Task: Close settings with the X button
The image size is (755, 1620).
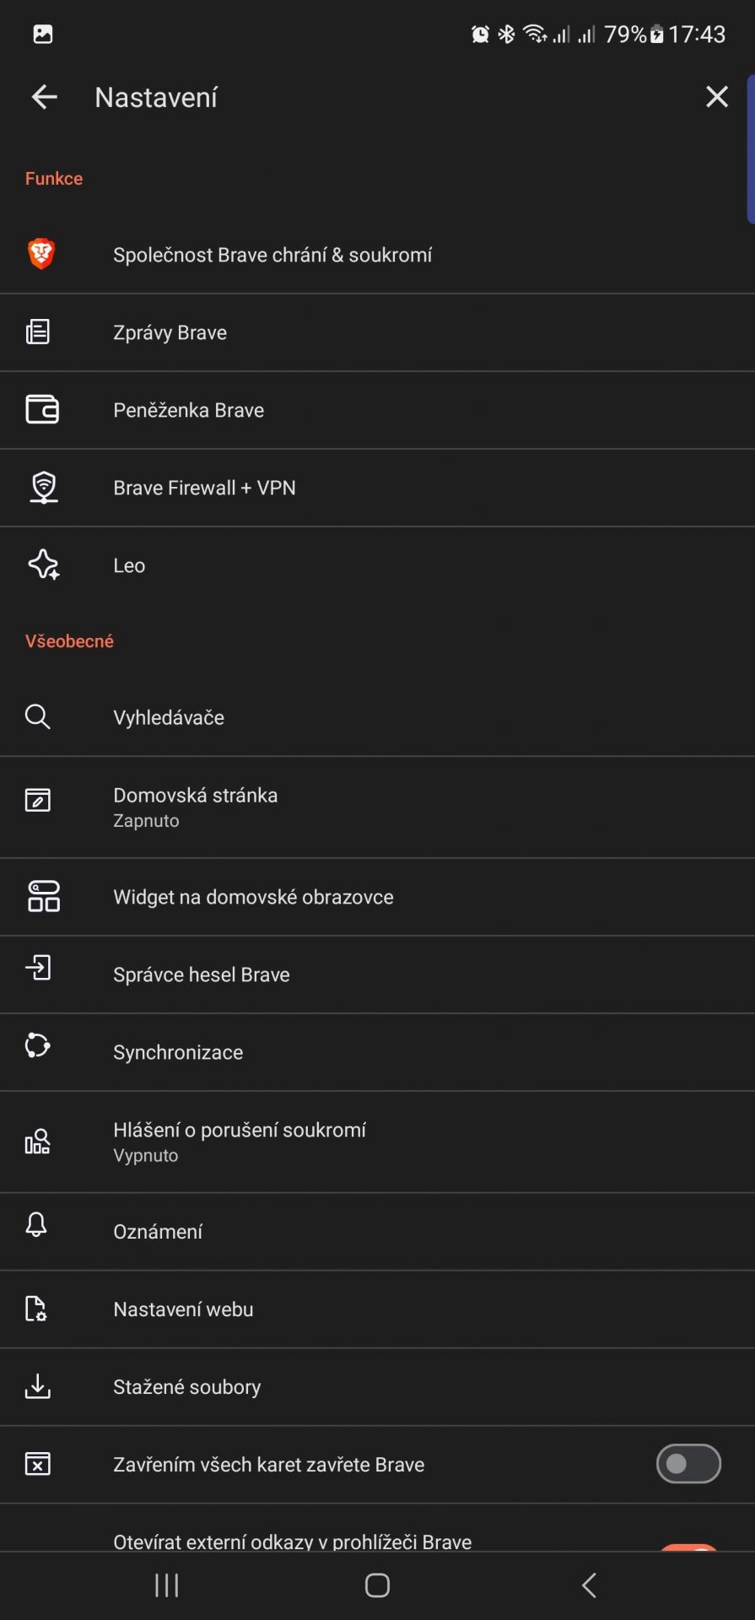Action: [x=717, y=97]
